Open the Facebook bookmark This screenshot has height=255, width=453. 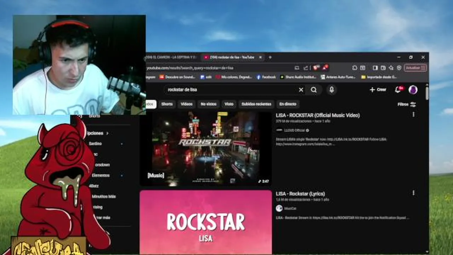[x=266, y=77]
